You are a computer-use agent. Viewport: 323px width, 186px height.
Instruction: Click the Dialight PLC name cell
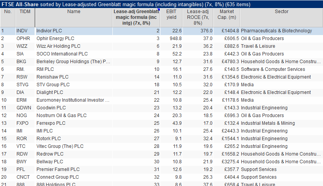coord(74,92)
